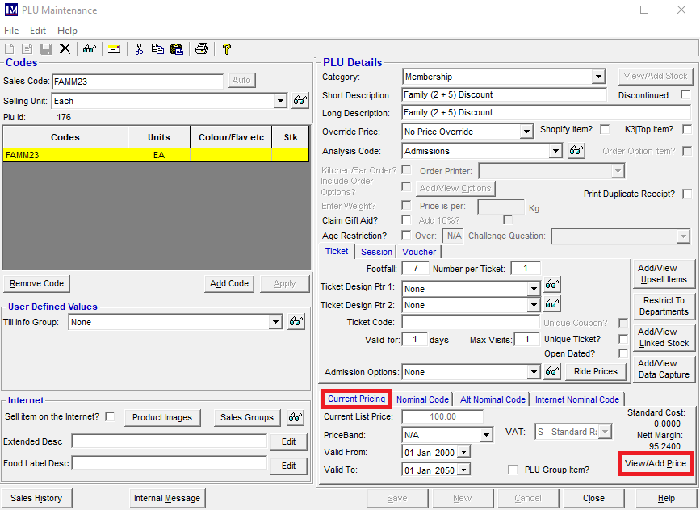Click the copy icon in toolbar

pos(157,49)
